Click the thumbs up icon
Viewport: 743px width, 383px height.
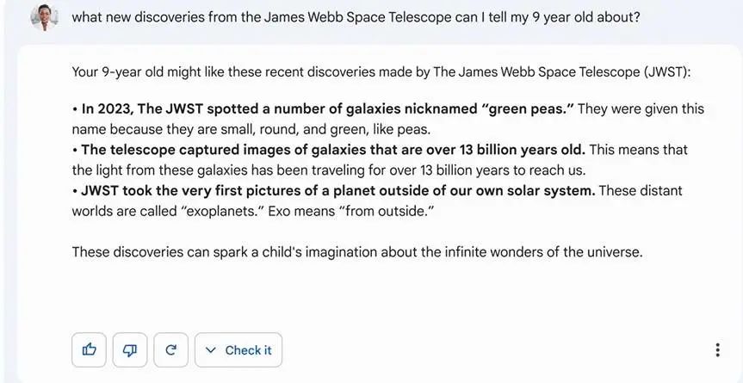pos(90,349)
